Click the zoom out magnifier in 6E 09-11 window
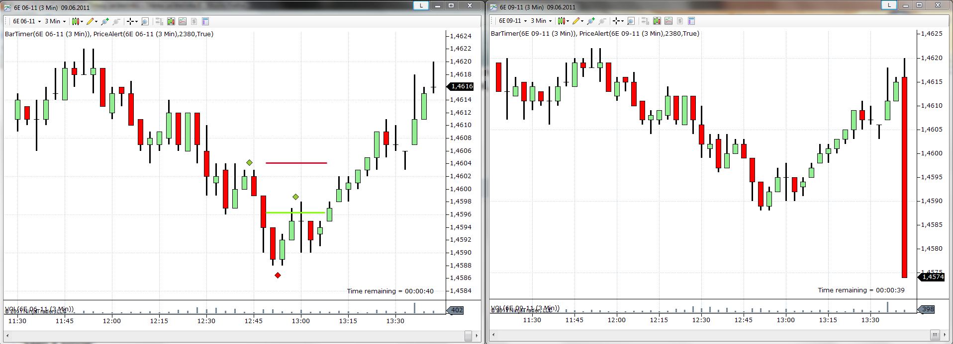The image size is (953, 344). pyautogui.click(x=602, y=21)
